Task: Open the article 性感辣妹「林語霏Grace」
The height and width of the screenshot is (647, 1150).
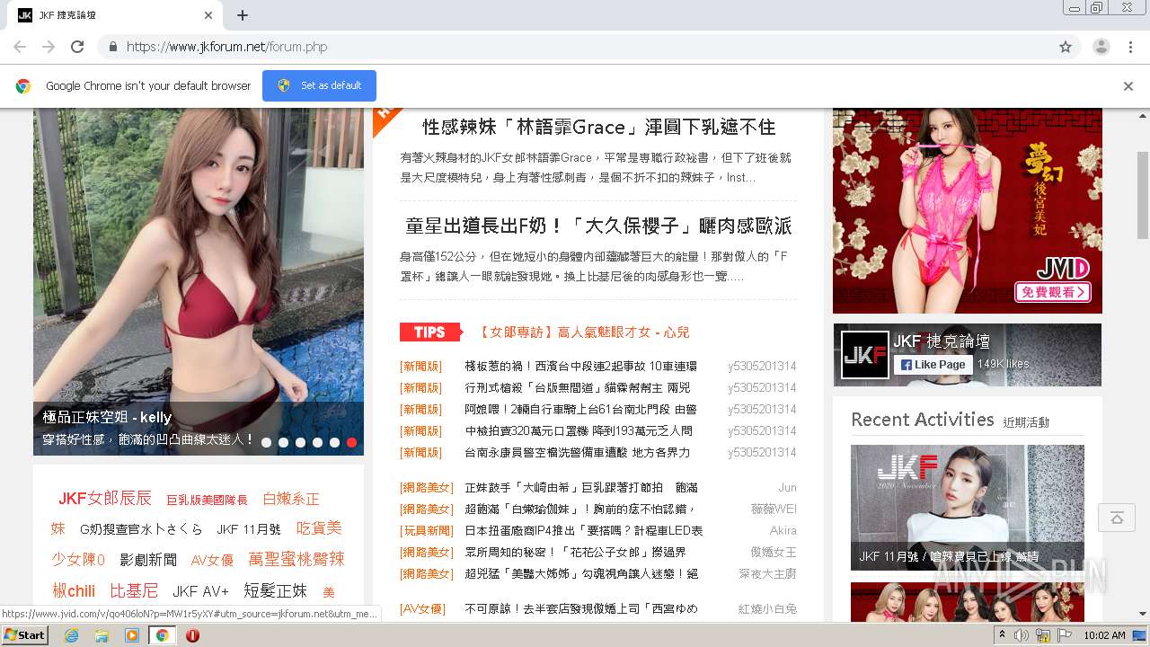Action: pos(599,127)
